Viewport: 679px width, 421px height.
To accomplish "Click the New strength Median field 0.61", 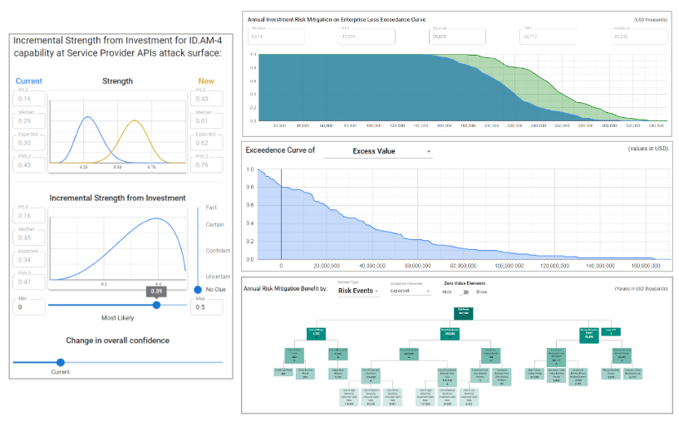I will pos(207,120).
